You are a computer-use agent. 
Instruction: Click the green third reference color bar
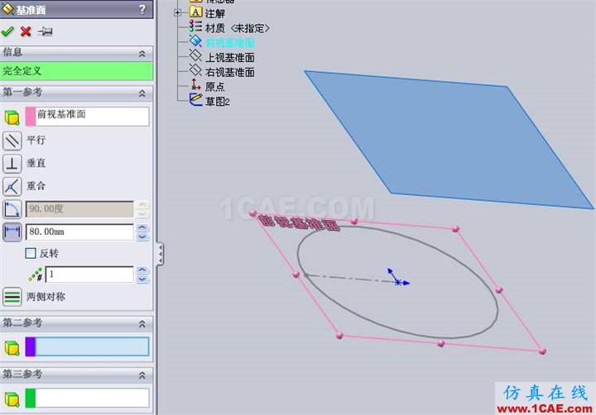[31, 398]
